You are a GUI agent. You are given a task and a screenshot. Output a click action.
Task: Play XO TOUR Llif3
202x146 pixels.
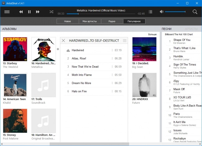tap(184, 99)
